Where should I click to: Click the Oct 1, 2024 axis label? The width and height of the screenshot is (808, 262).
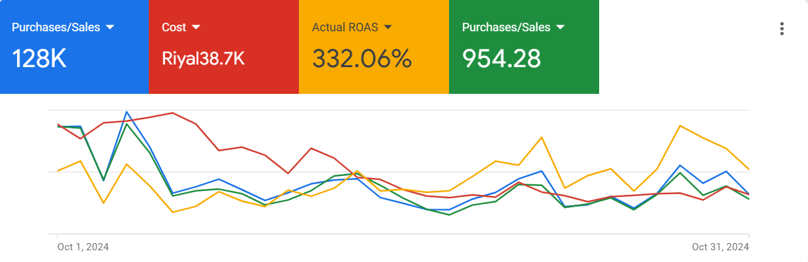(83, 247)
